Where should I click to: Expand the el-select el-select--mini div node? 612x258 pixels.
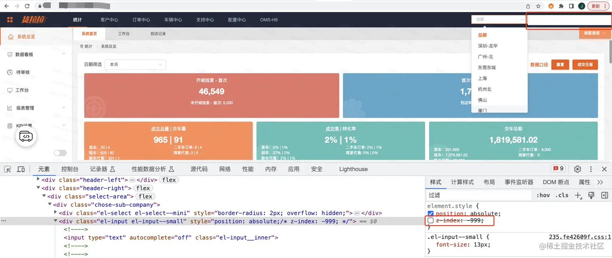pyautogui.click(x=56, y=212)
